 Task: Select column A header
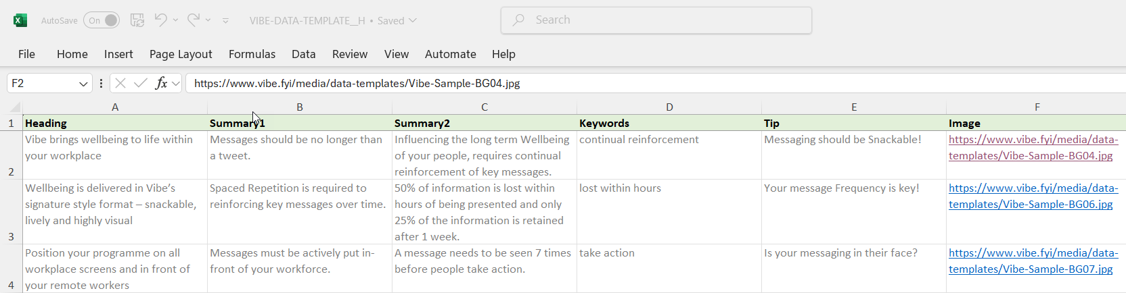pyautogui.click(x=115, y=107)
